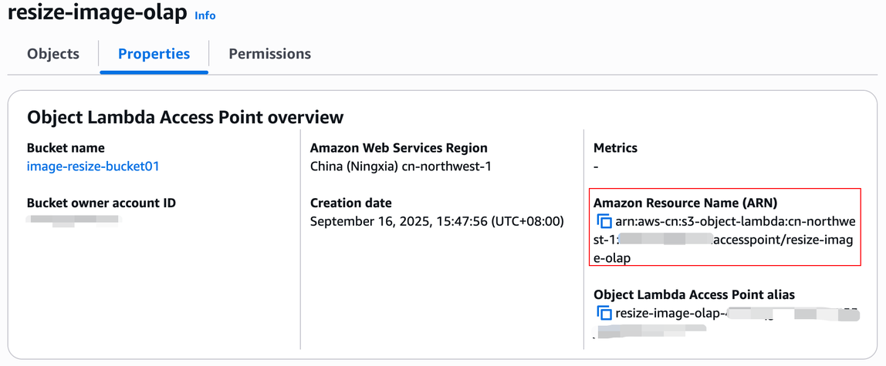
Task: Select the Properties tab
Action: (x=154, y=54)
